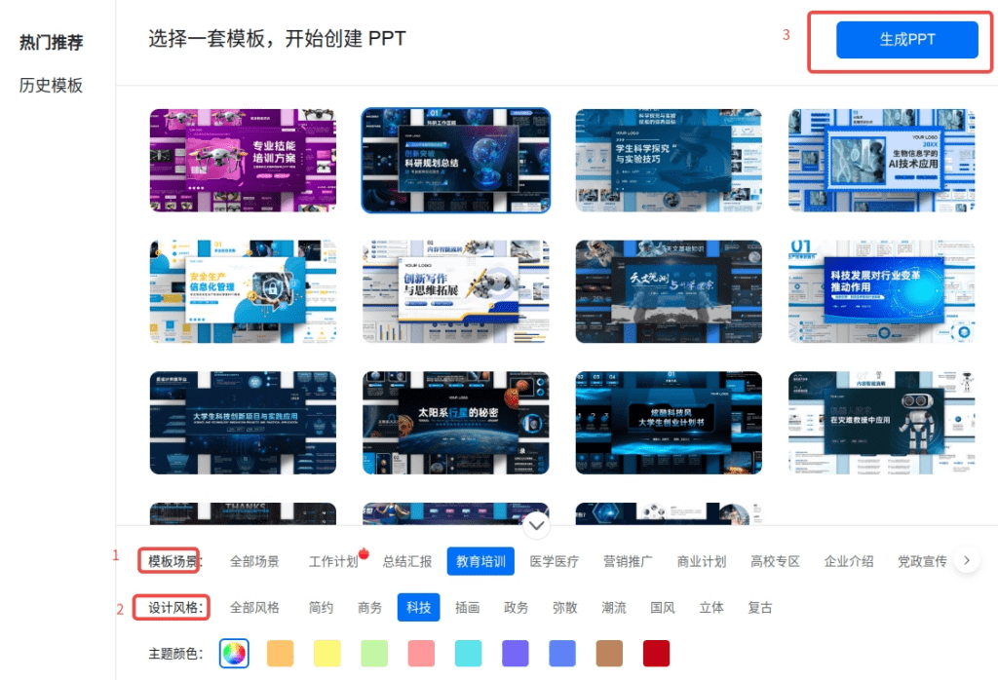
Task: Choose the purple theme color swatch
Action: click(x=515, y=653)
